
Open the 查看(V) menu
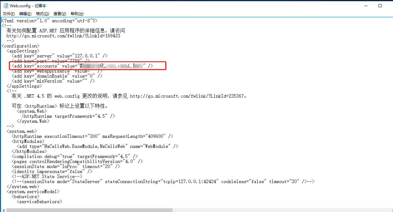click(60, 14)
